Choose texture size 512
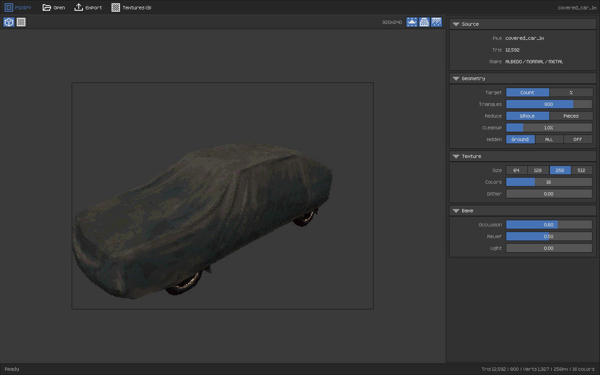The height and width of the screenshot is (375, 600). 582,170
